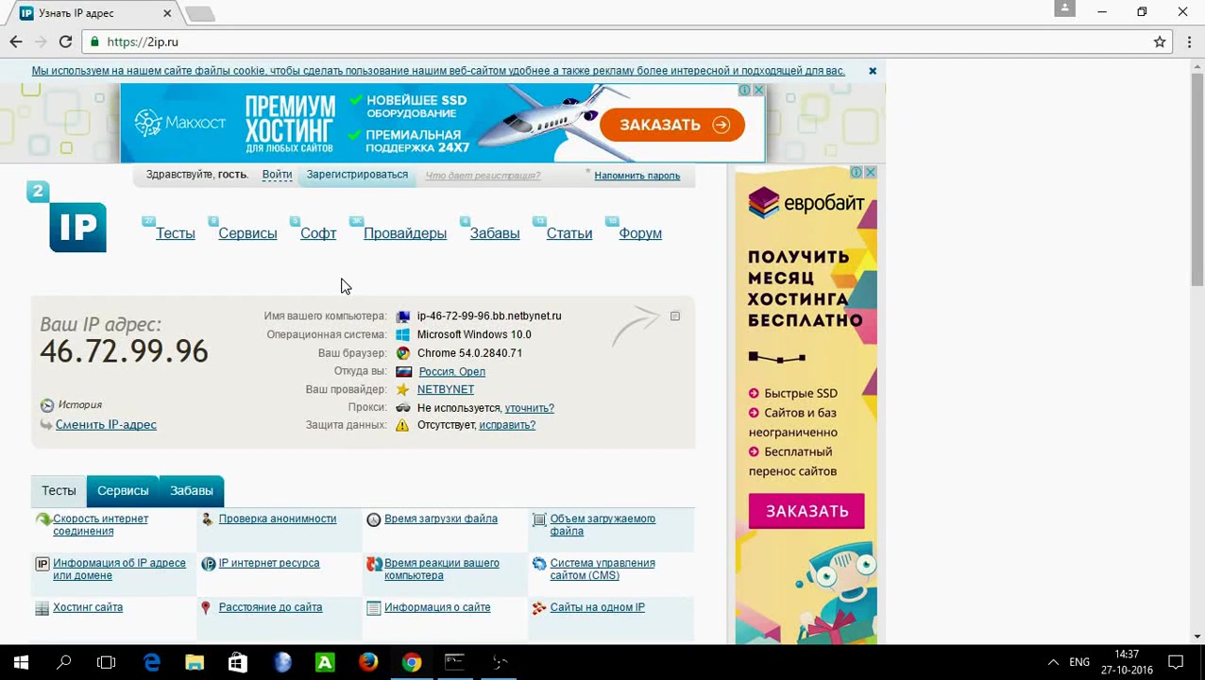Image resolution: width=1205 pixels, height=680 pixels.
Task: Open Task View on taskbar
Action: tap(107, 662)
